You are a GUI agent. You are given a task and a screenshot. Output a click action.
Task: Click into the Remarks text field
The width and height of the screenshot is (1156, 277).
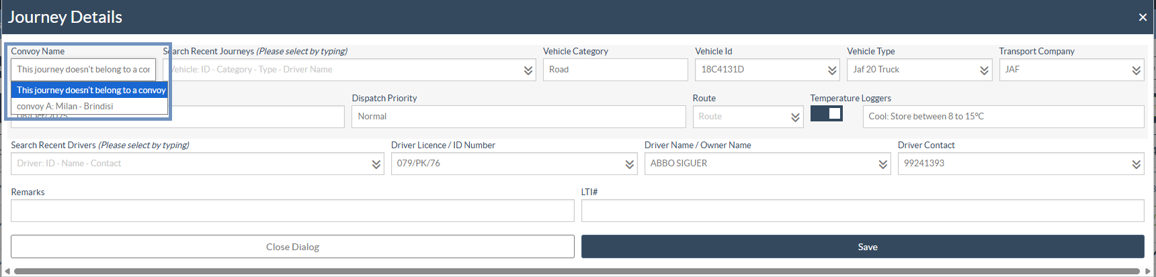(x=292, y=211)
